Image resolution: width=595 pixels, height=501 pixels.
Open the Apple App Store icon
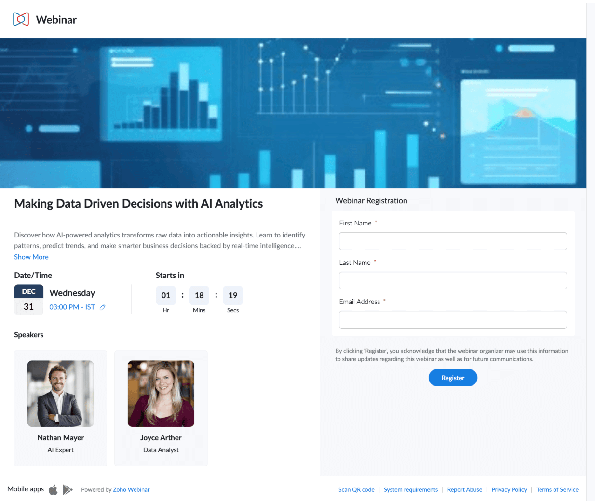(53, 490)
